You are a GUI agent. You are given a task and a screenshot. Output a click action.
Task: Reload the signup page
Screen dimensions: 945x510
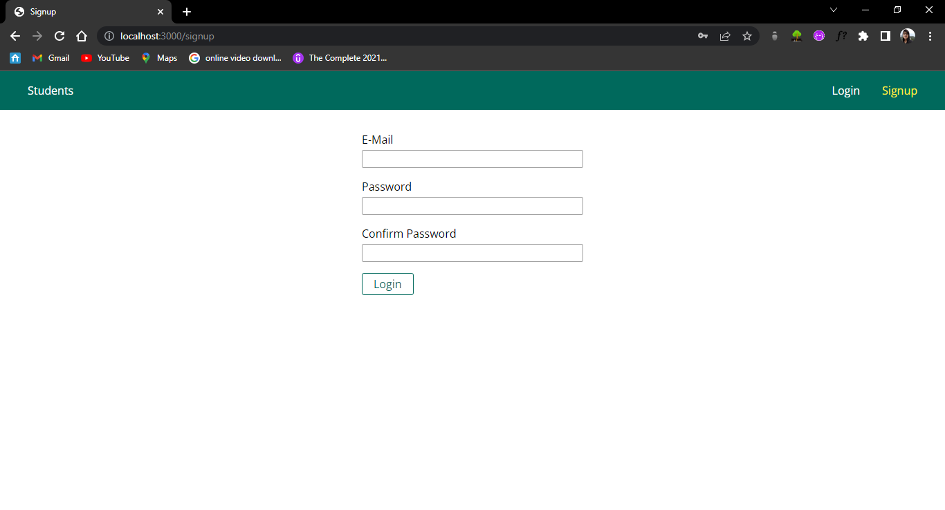(59, 36)
